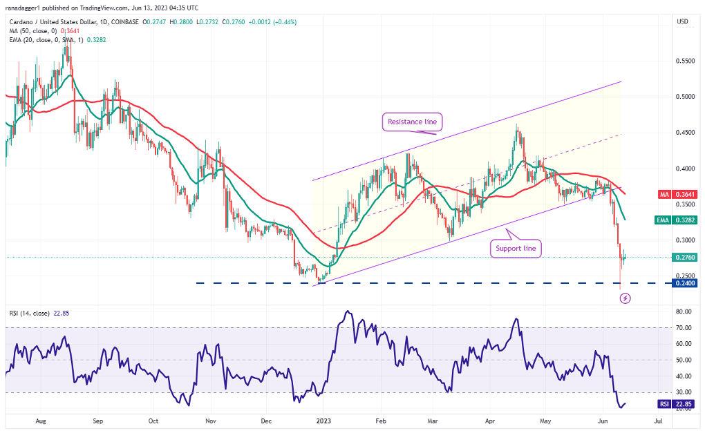Click the 0.5500 price axis label
Image resolution: width=705 pixels, height=433 pixels.
(x=686, y=61)
